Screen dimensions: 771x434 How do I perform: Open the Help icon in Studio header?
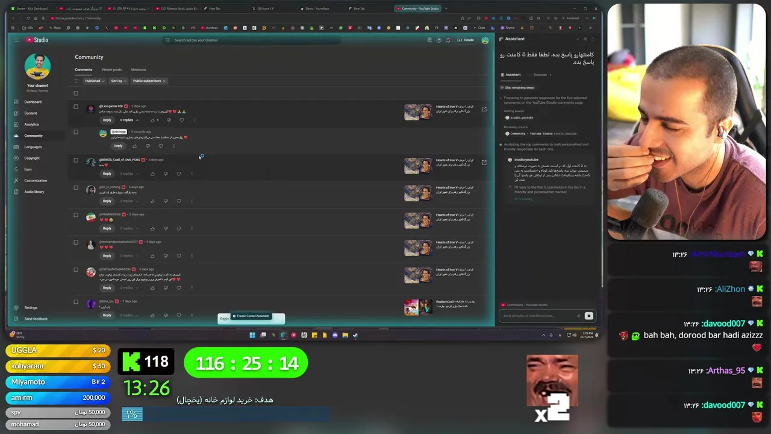[x=439, y=40]
